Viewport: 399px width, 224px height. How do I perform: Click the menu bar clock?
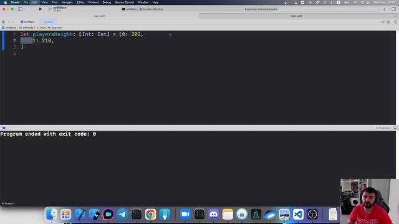(x=384, y=2)
